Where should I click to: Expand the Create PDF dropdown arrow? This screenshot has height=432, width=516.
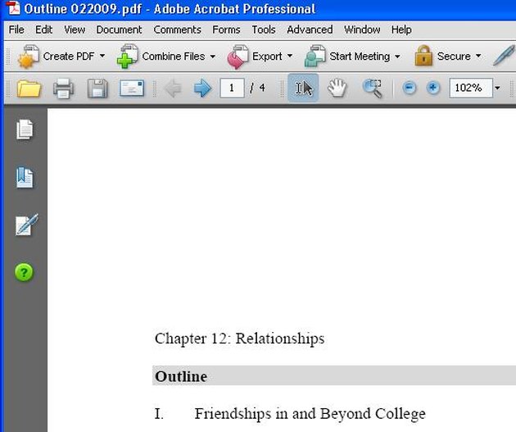coord(102,56)
